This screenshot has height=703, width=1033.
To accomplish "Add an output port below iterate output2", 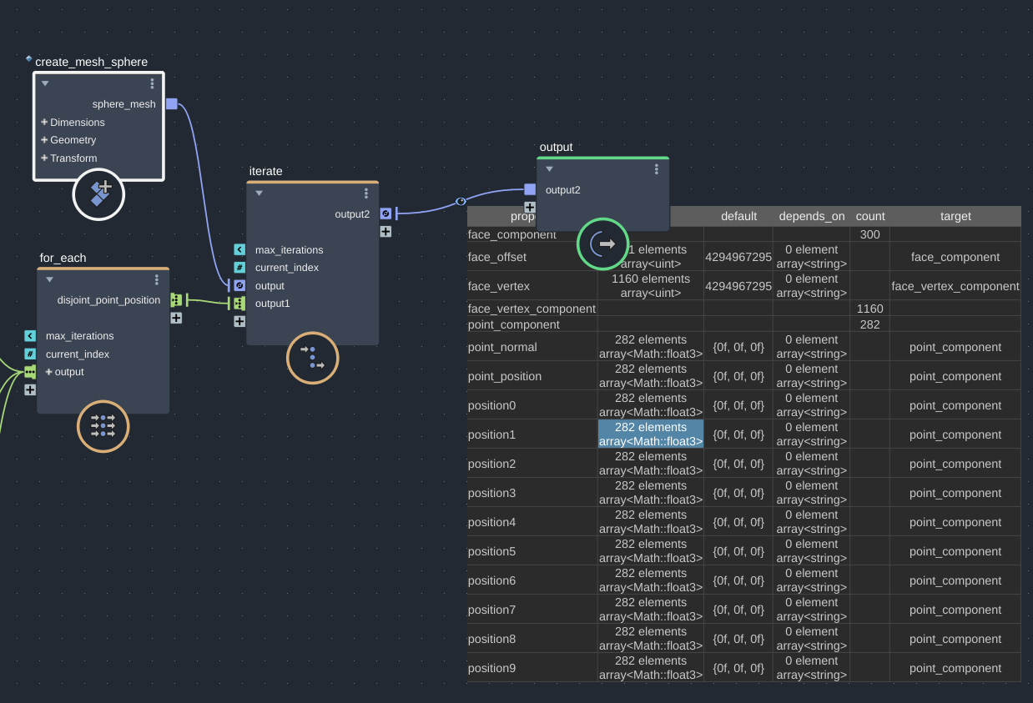I will [385, 231].
